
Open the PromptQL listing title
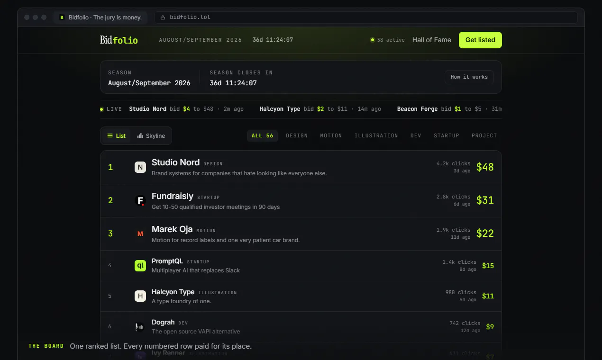(167, 261)
